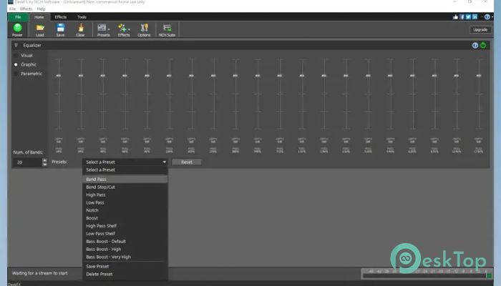Click the last band's gain slider handle
Screen dimensions: 501x286
click(x=479, y=76)
